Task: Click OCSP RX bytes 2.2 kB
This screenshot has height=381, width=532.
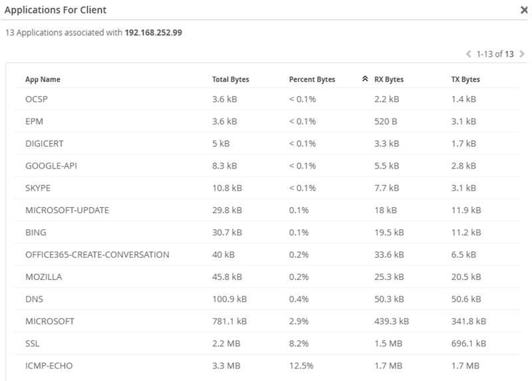Action: pos(387,99)
